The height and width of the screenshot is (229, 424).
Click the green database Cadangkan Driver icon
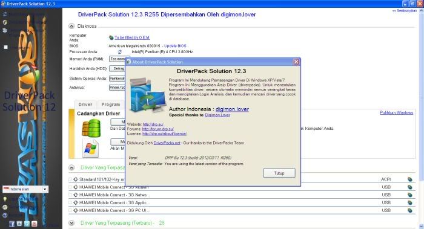pos(91,128)
